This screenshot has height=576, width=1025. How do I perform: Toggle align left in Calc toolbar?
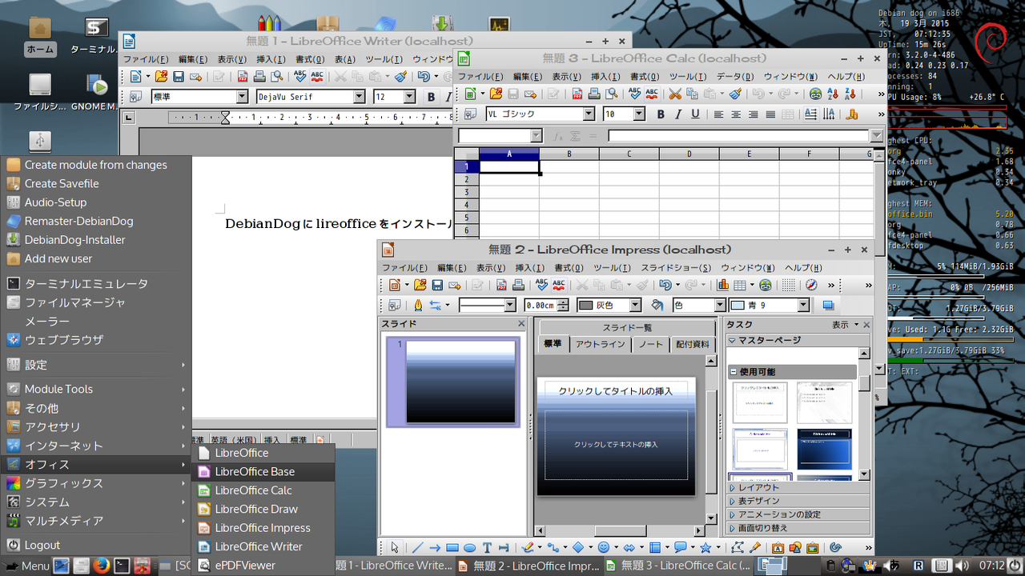click(x=718, y=114)
